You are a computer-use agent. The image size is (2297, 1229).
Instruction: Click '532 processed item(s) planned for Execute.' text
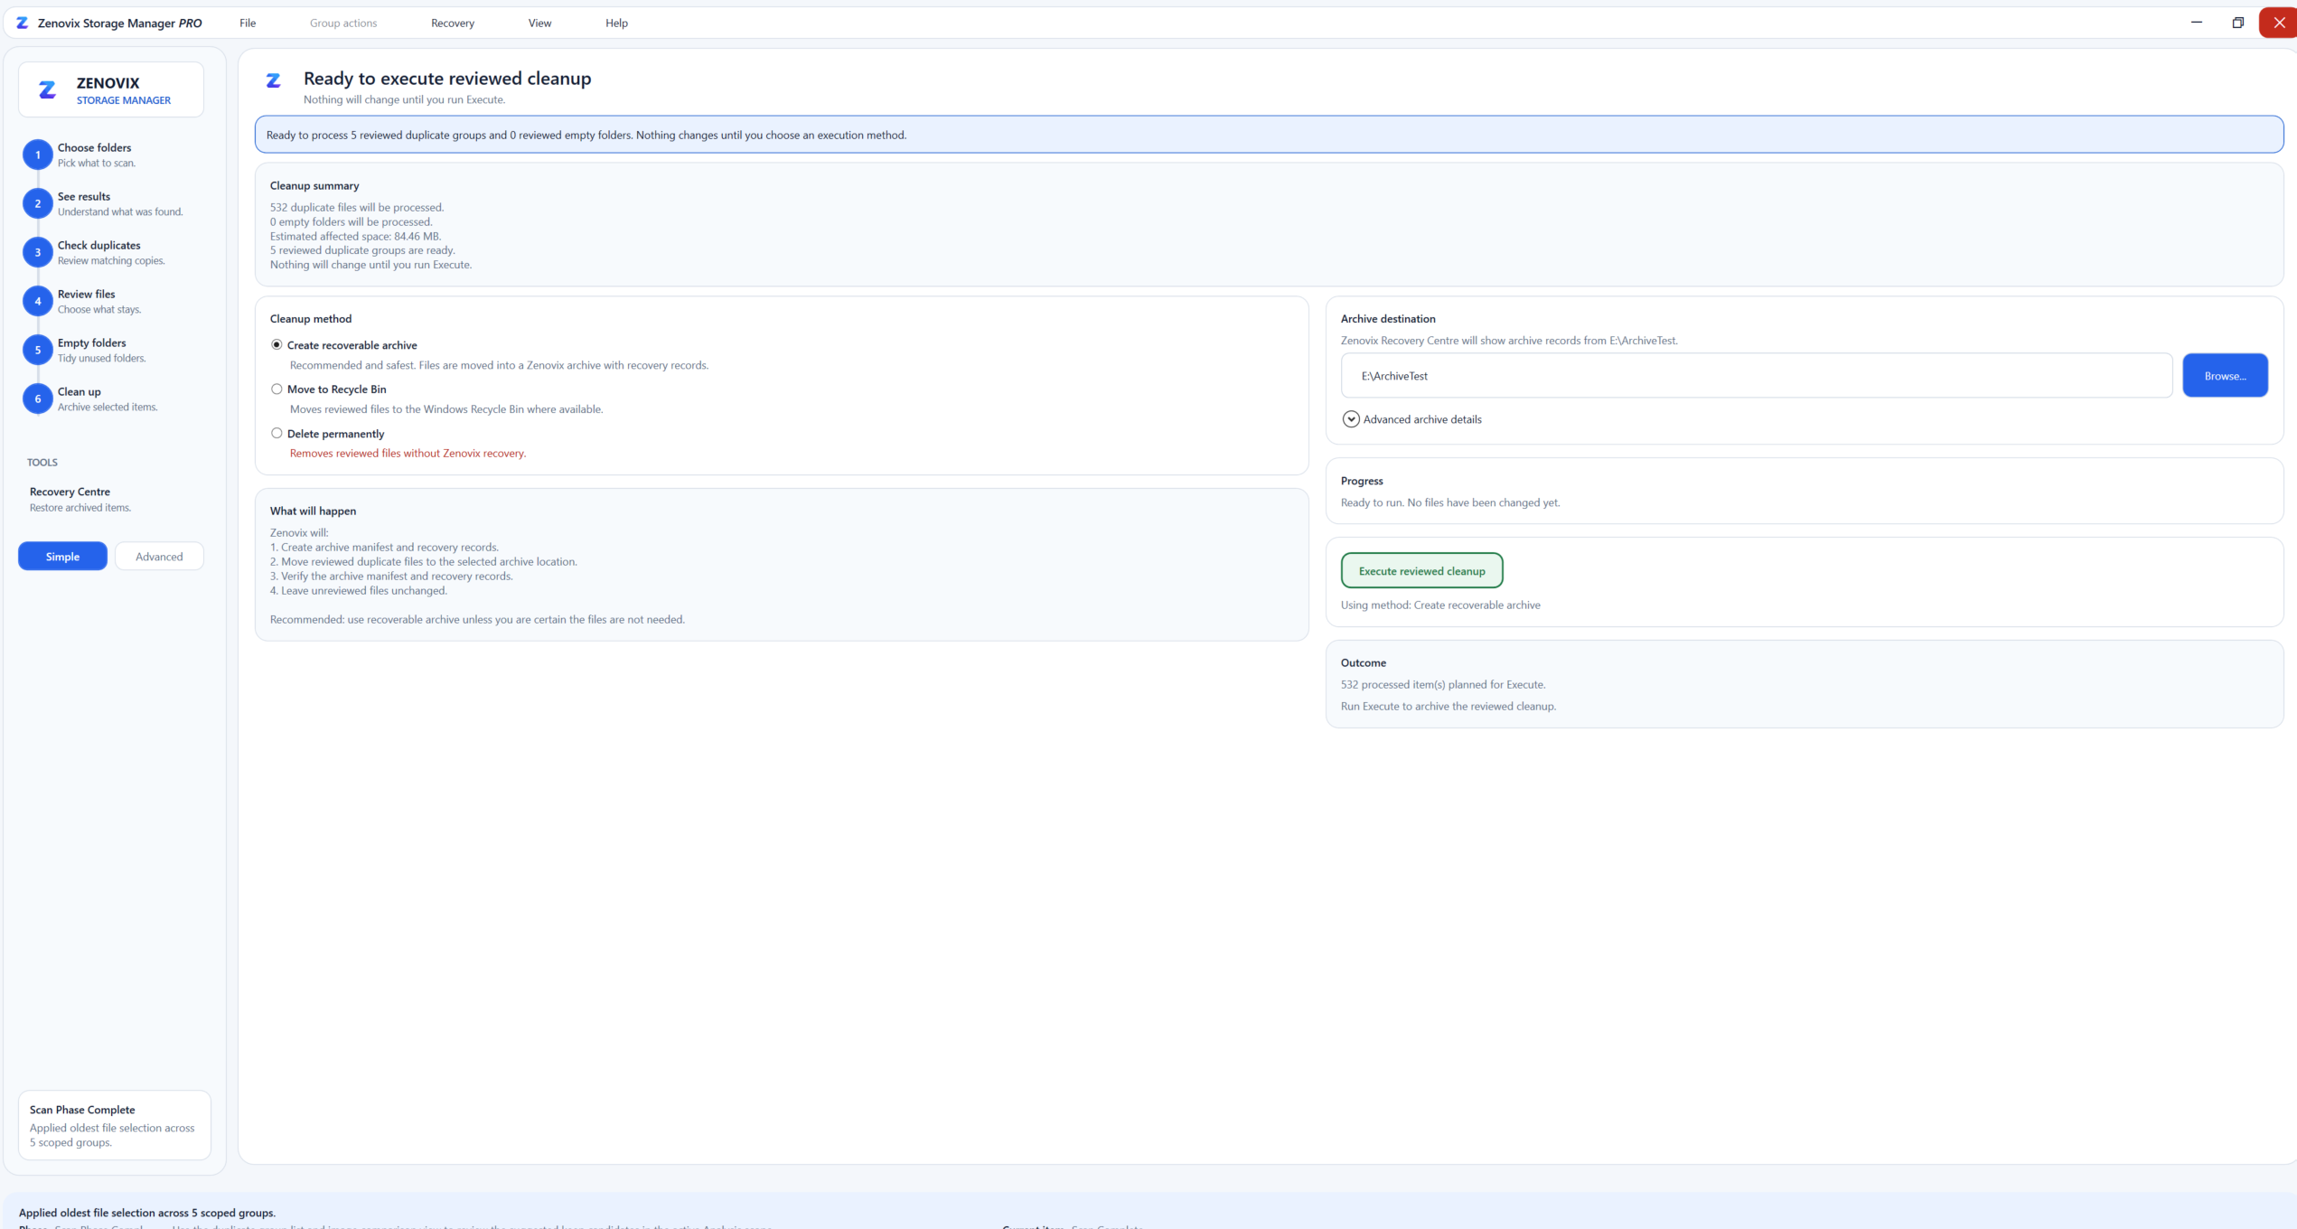(x=1443, y=685)
